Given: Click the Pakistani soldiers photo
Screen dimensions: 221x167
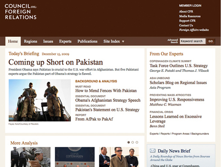Looking at the screenshot, I should (40, 100).
